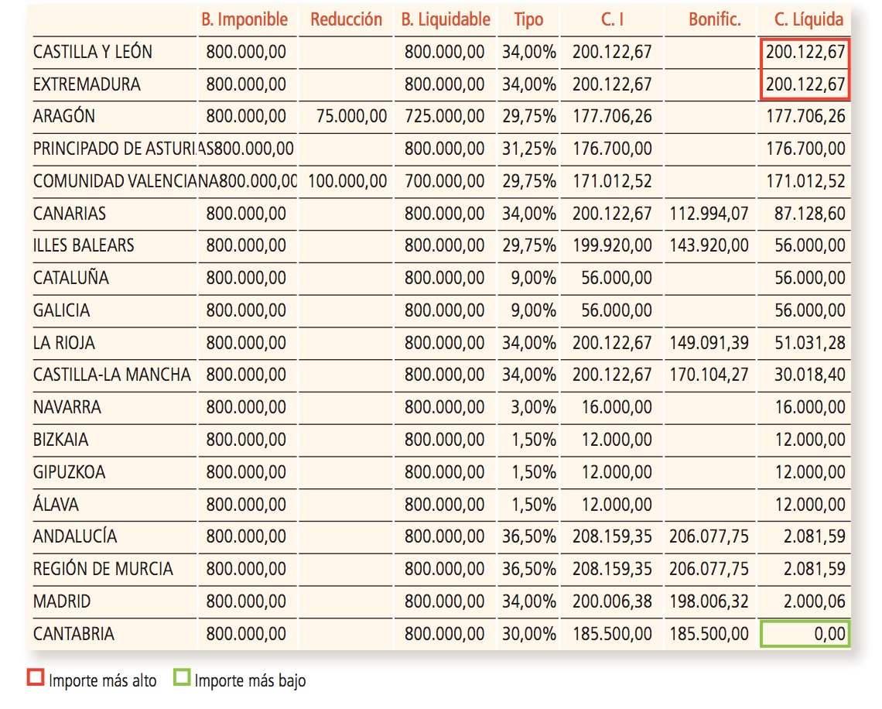Screen dimensions: 882x709
Task: Select the 51.031,28 amount for La Rioja
Action: [x=809, y=343]
